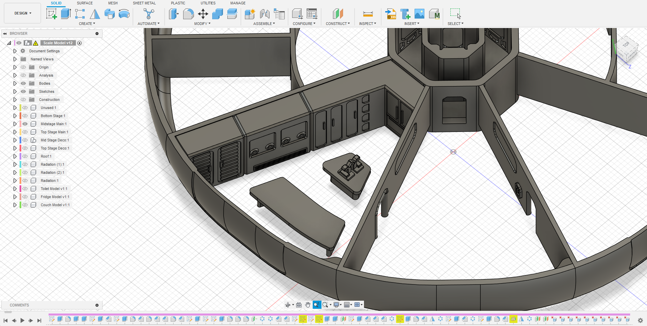Screen dimensions: 647x326
Task: Switch to the MANAGE tab
Action: [x=238, y=3]
